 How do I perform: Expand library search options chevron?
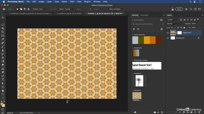(163, 24)
